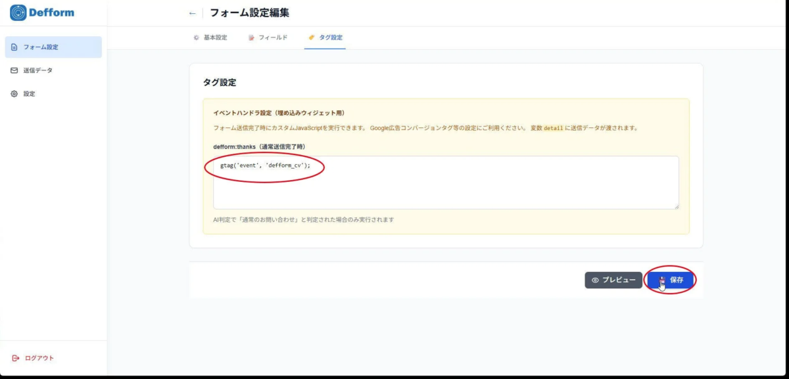Open 設定 via the gear icon

tap(14, 93)
